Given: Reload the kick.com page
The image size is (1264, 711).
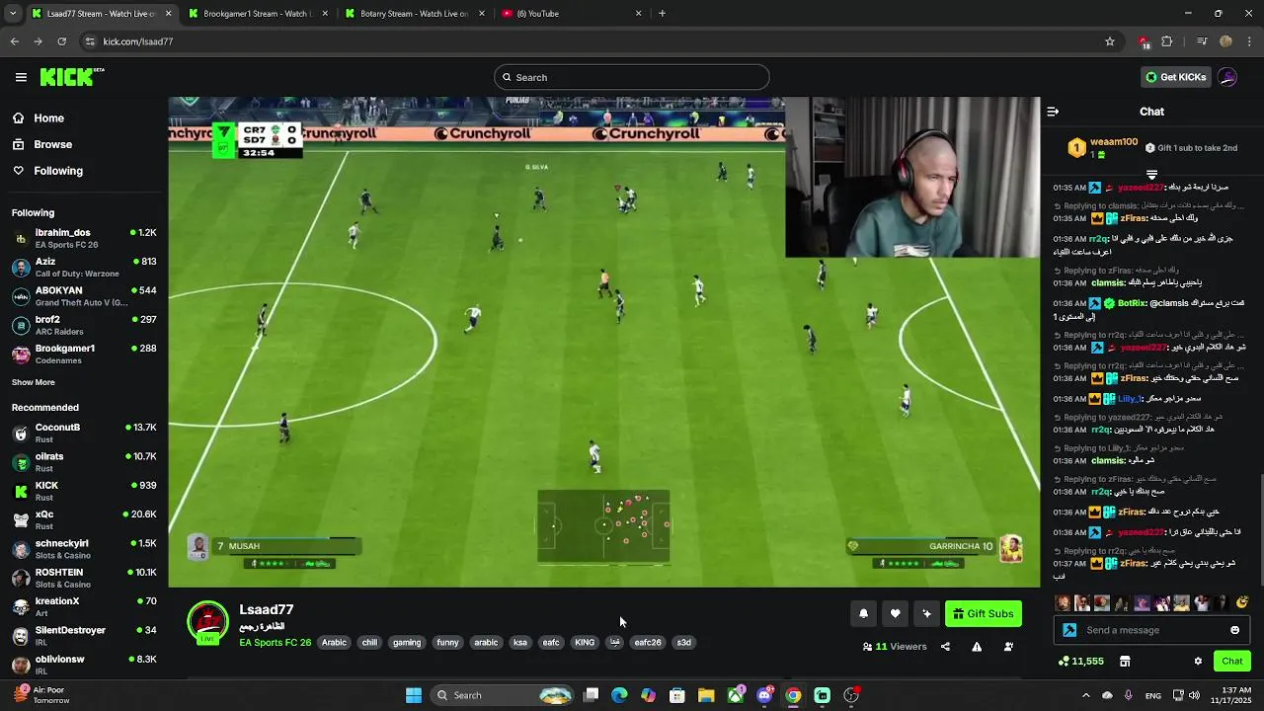Looking at the screenshot, I should pyautogui.click(x=61, y=41).
